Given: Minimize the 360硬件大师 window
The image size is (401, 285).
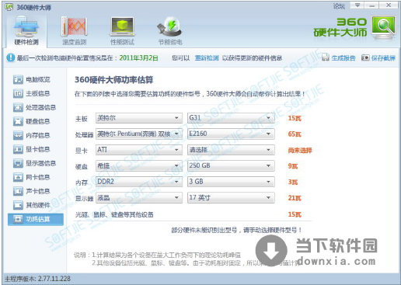Looking at the screenshot, I should click(372, 5).
